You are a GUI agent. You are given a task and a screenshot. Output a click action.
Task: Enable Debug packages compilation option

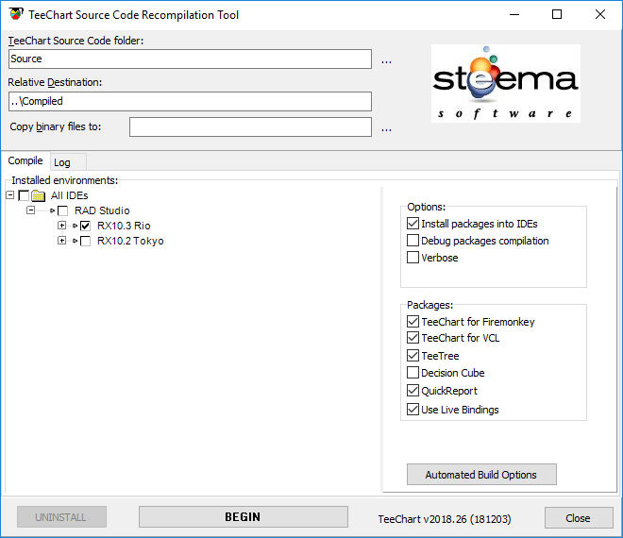pos(413,241)
